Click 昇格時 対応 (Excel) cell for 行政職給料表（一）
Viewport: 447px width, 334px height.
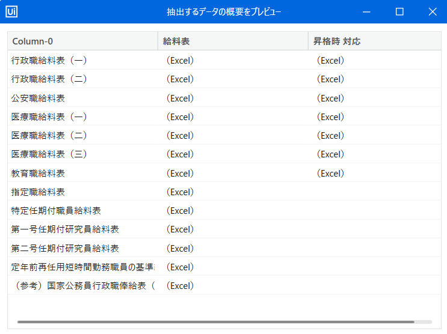tap(375, 60)
